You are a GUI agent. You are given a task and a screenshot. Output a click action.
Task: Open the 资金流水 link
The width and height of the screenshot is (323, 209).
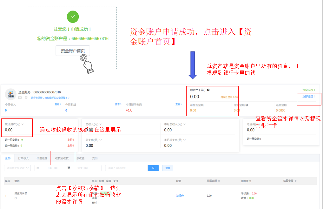tap(309, 90)
